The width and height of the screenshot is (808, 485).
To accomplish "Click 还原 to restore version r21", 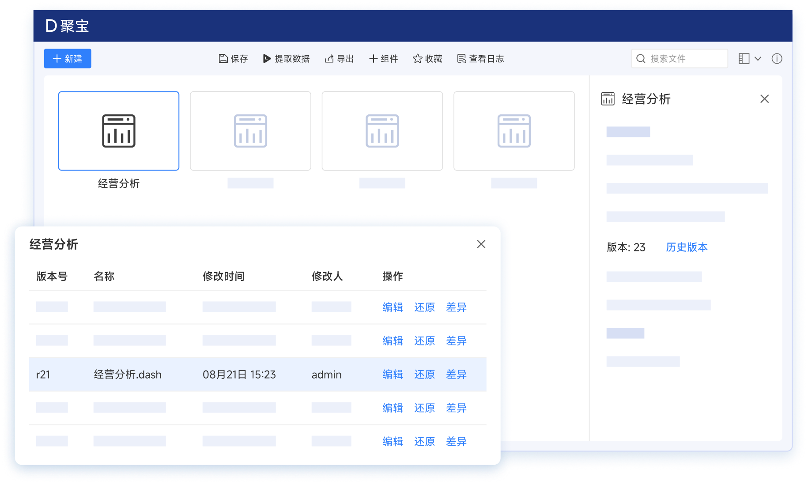I will 424,375.
